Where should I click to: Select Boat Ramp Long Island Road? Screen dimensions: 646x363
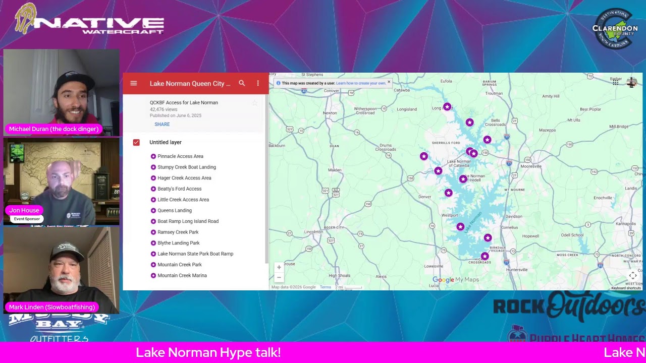188,221
